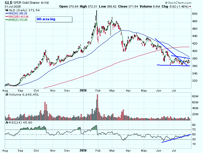The width and height of the screenshot is (203, 153).
Task: Click the 480 price axis label
Action: (x=195, y=21)
